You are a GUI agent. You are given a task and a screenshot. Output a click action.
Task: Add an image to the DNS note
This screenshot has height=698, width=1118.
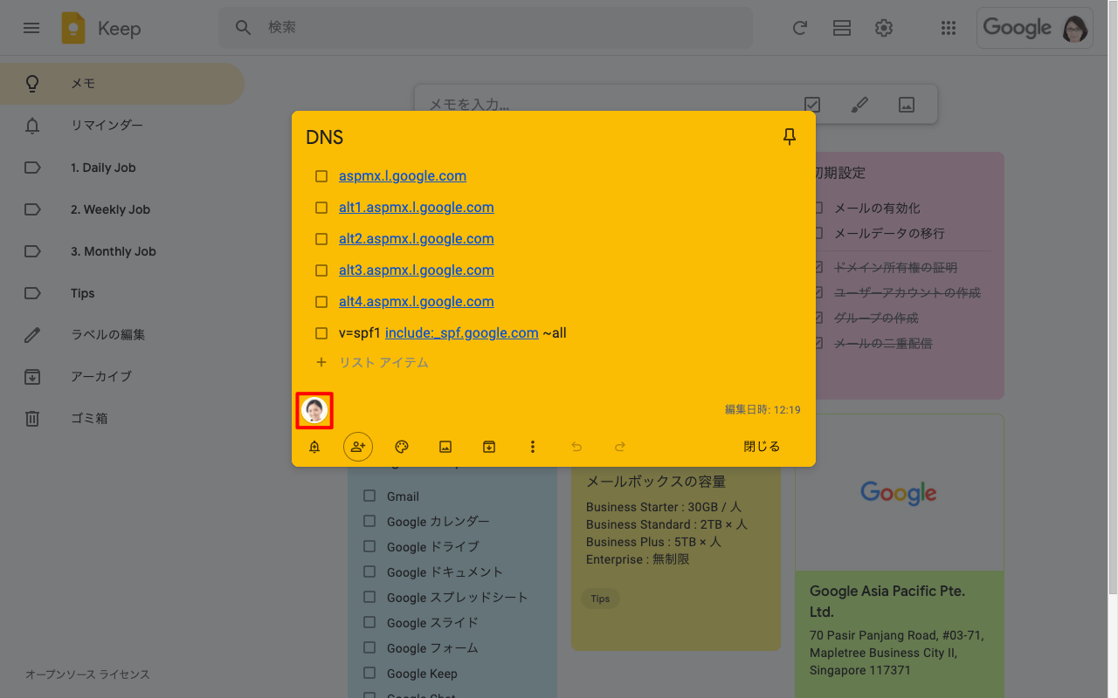(x=445, y=447)
